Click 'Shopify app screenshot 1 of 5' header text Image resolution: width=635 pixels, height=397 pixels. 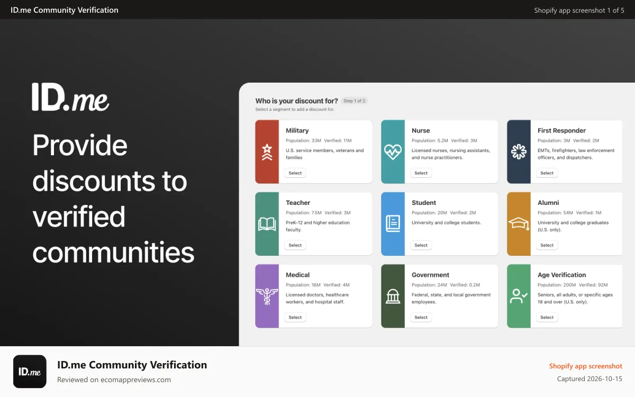pos(579,10)
